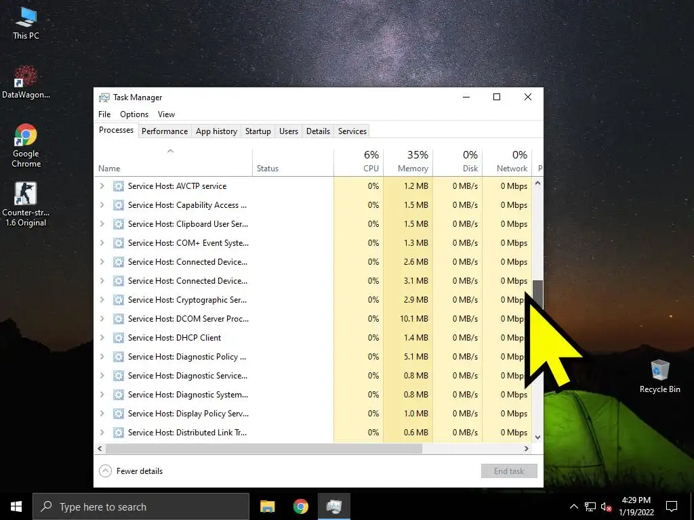Click gear icon of Distributed Link Tracking row

118,433
